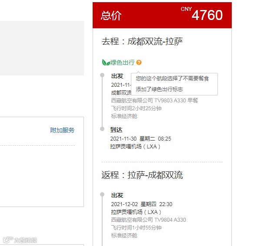Viewport: 277px width, 246px height.
Task: Click the 到达 label of outbound flight
Action: click(116, 130)
